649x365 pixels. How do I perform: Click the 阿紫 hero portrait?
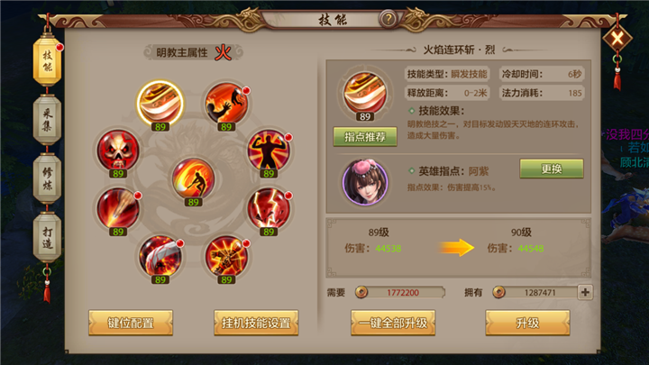coord(365,182)
